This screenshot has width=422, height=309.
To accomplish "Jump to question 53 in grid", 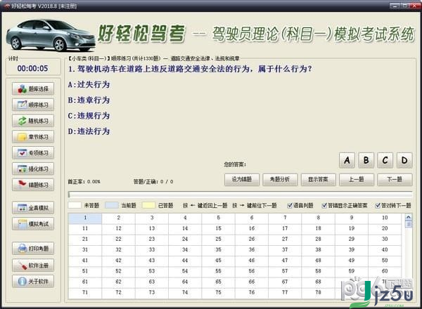I will coord(152,271).
